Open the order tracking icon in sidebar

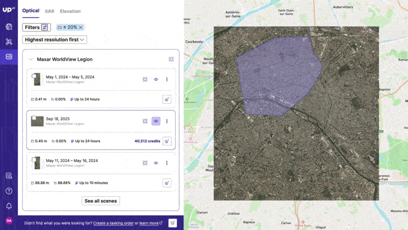tap(9, 176)
